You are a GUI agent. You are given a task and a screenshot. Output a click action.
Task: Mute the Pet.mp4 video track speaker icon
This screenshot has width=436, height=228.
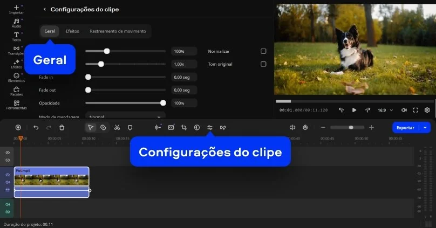point(8,182)
